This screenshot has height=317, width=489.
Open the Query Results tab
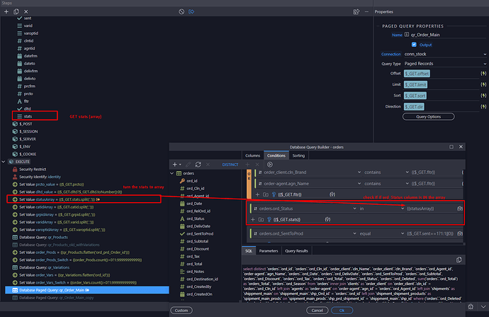pyautogui.click(x=296, y=251)
